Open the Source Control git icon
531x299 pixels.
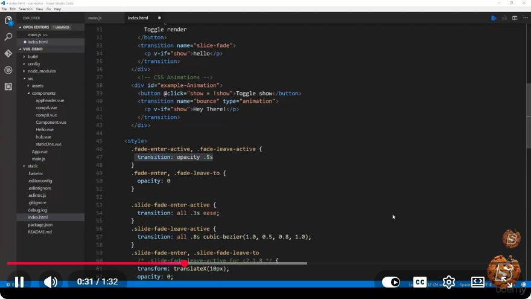(x=8, y=54)
